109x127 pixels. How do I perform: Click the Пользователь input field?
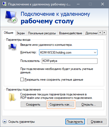click(x=70, y=61)
